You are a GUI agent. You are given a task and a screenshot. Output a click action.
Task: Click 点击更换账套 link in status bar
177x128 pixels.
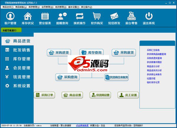(82, 125)
